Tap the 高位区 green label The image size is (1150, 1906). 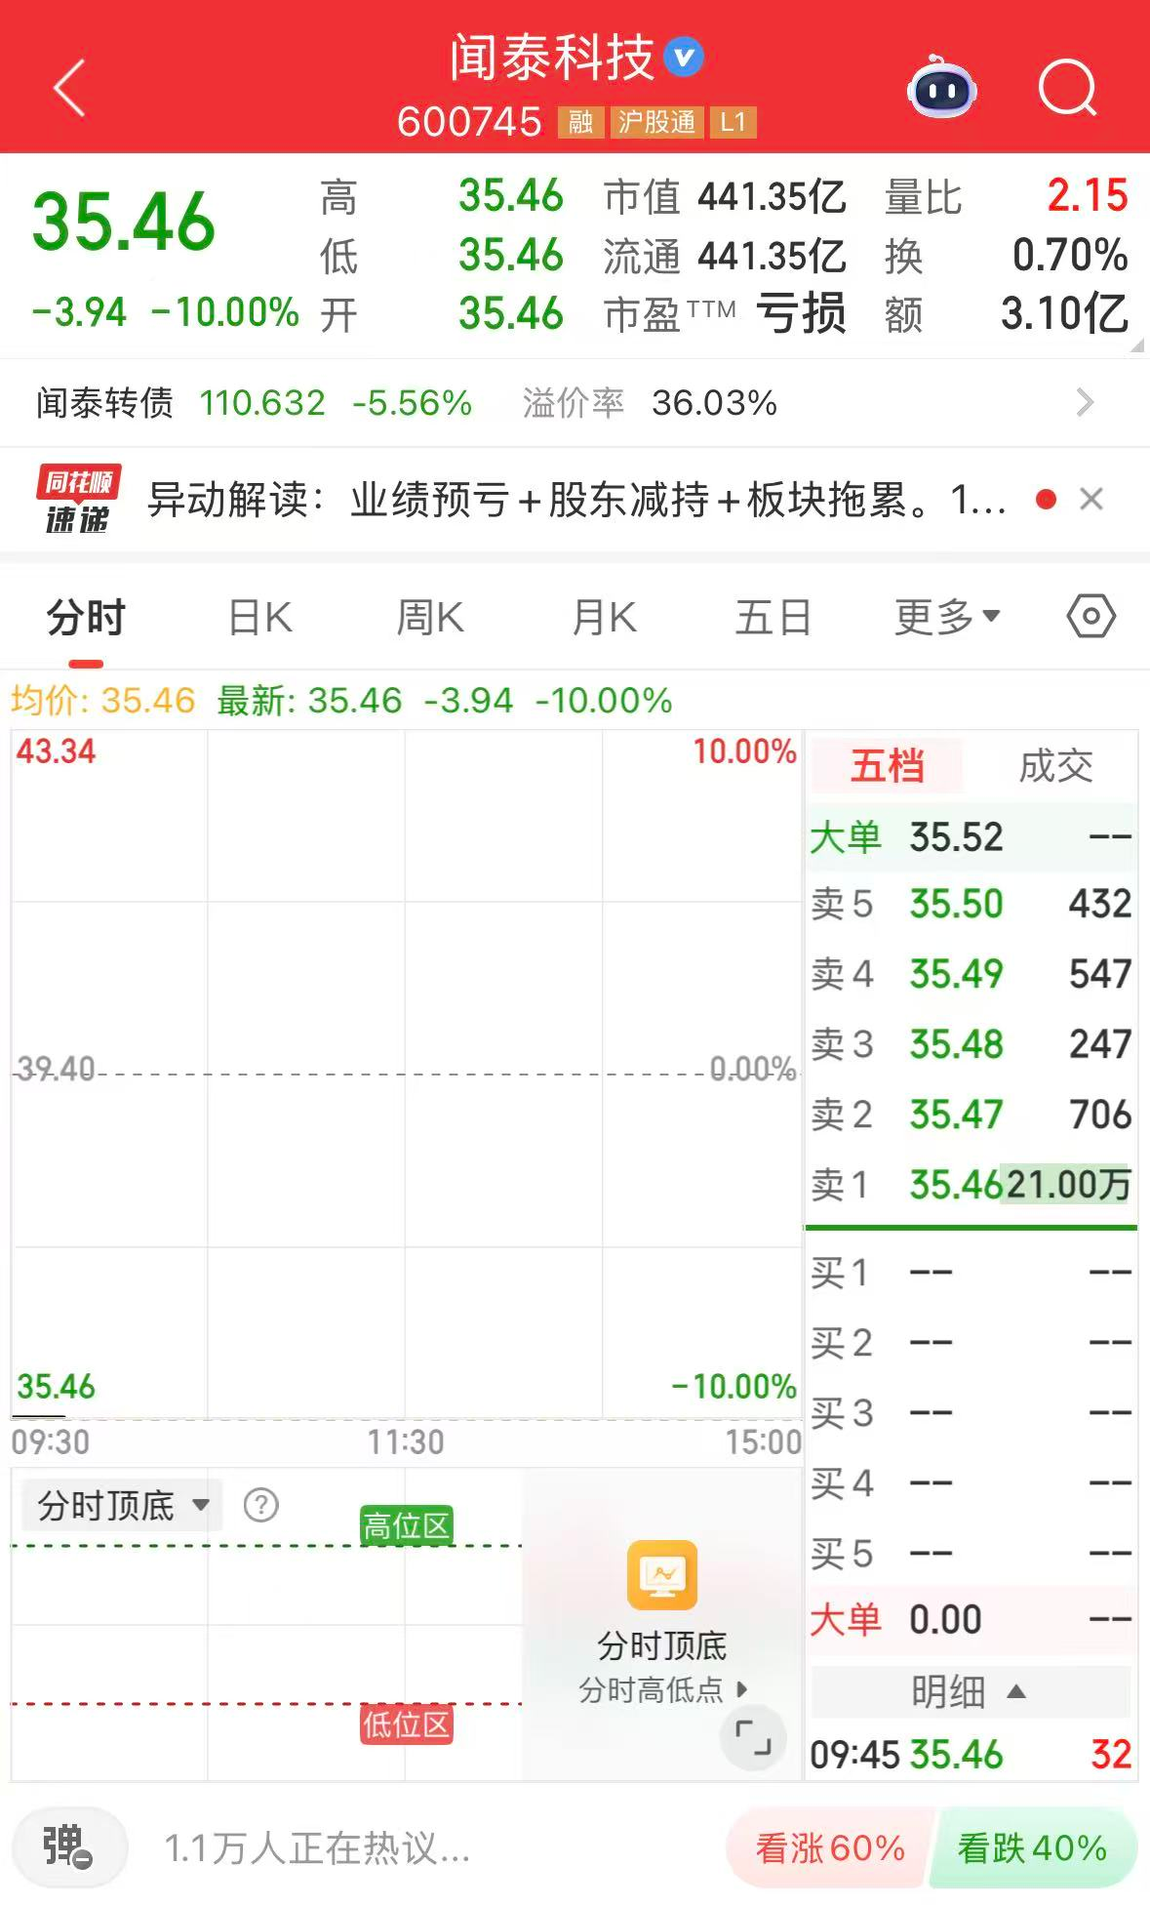(x=406, y=1525)
